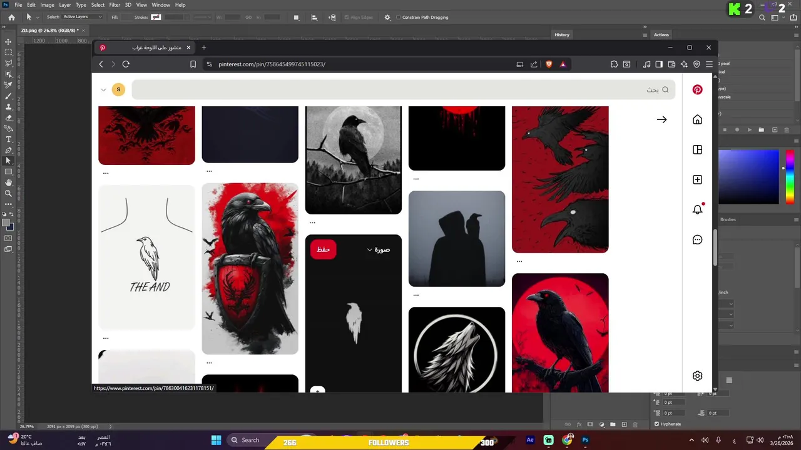The image size is (801, 450).
Task: Click the Photoshop Home icon
Action: (11, 17)
